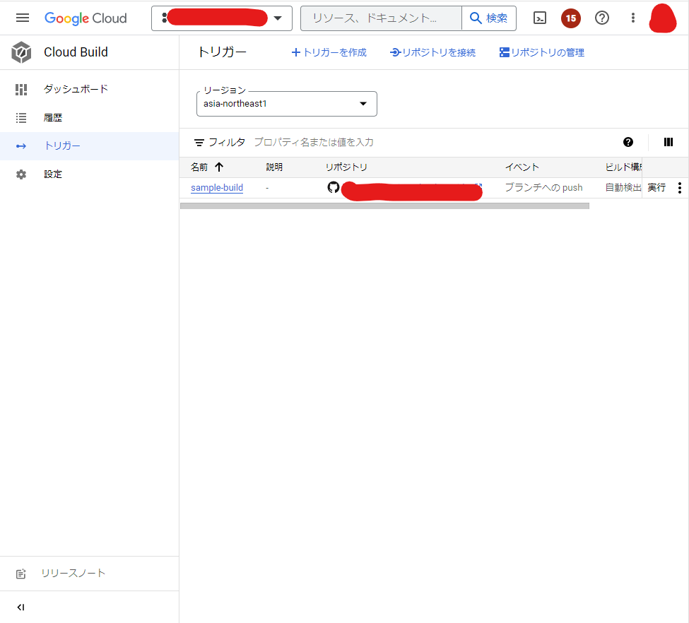Open the navigation hamburger menu
689x623 pixels.
(23, 18)
